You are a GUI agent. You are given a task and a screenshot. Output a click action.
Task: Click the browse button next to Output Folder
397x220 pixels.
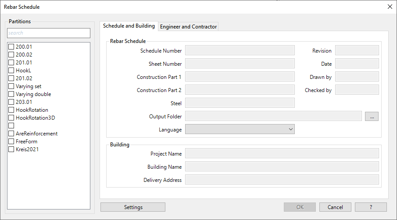tap(372, 117)
